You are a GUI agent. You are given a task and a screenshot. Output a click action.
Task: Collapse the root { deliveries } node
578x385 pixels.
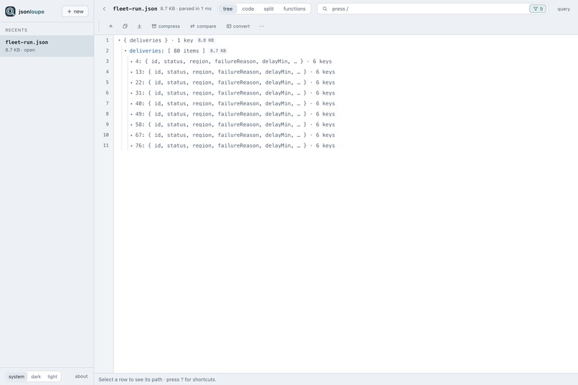tap(120, 40)
